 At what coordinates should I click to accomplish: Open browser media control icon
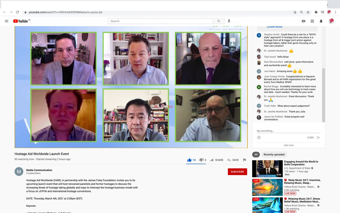[x=322, y=12]
